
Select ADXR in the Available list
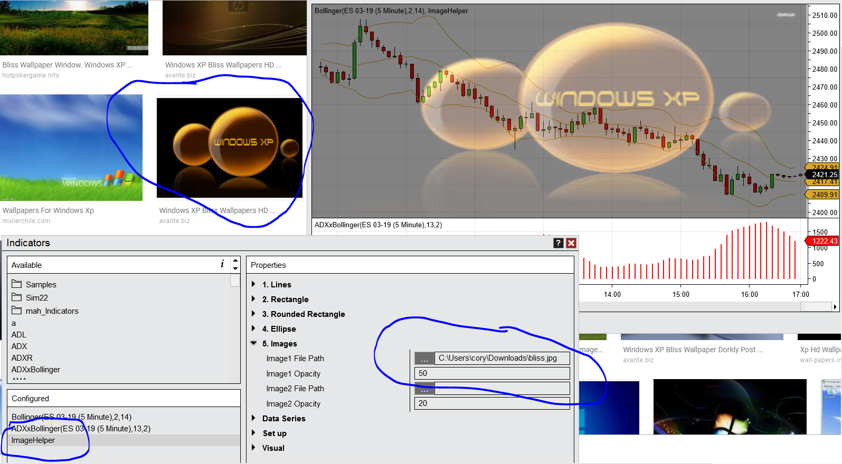pos(22,358)
